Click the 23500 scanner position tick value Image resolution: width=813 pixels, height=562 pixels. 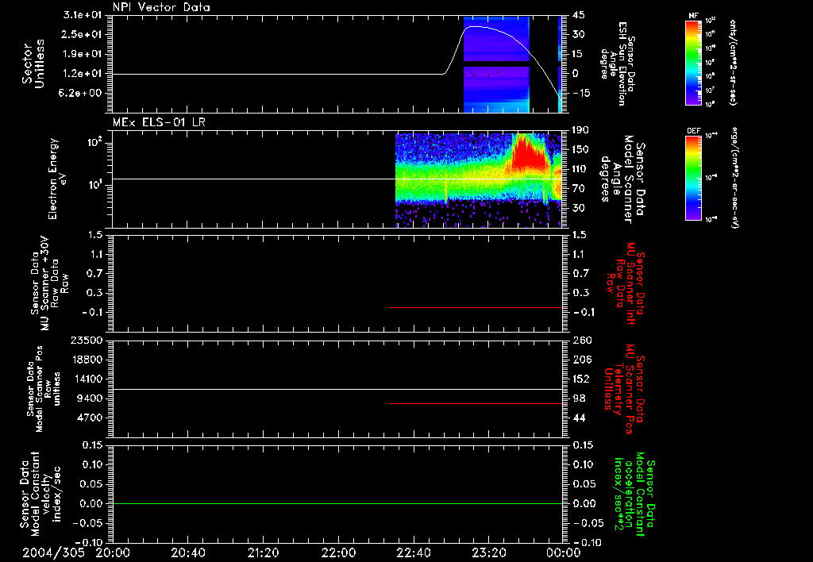click(86, 340)
